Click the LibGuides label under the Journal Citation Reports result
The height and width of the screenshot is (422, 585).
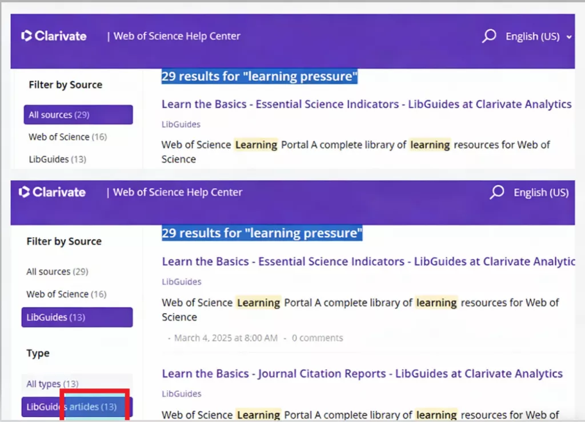pyautogui.click(x=181, y=393)
